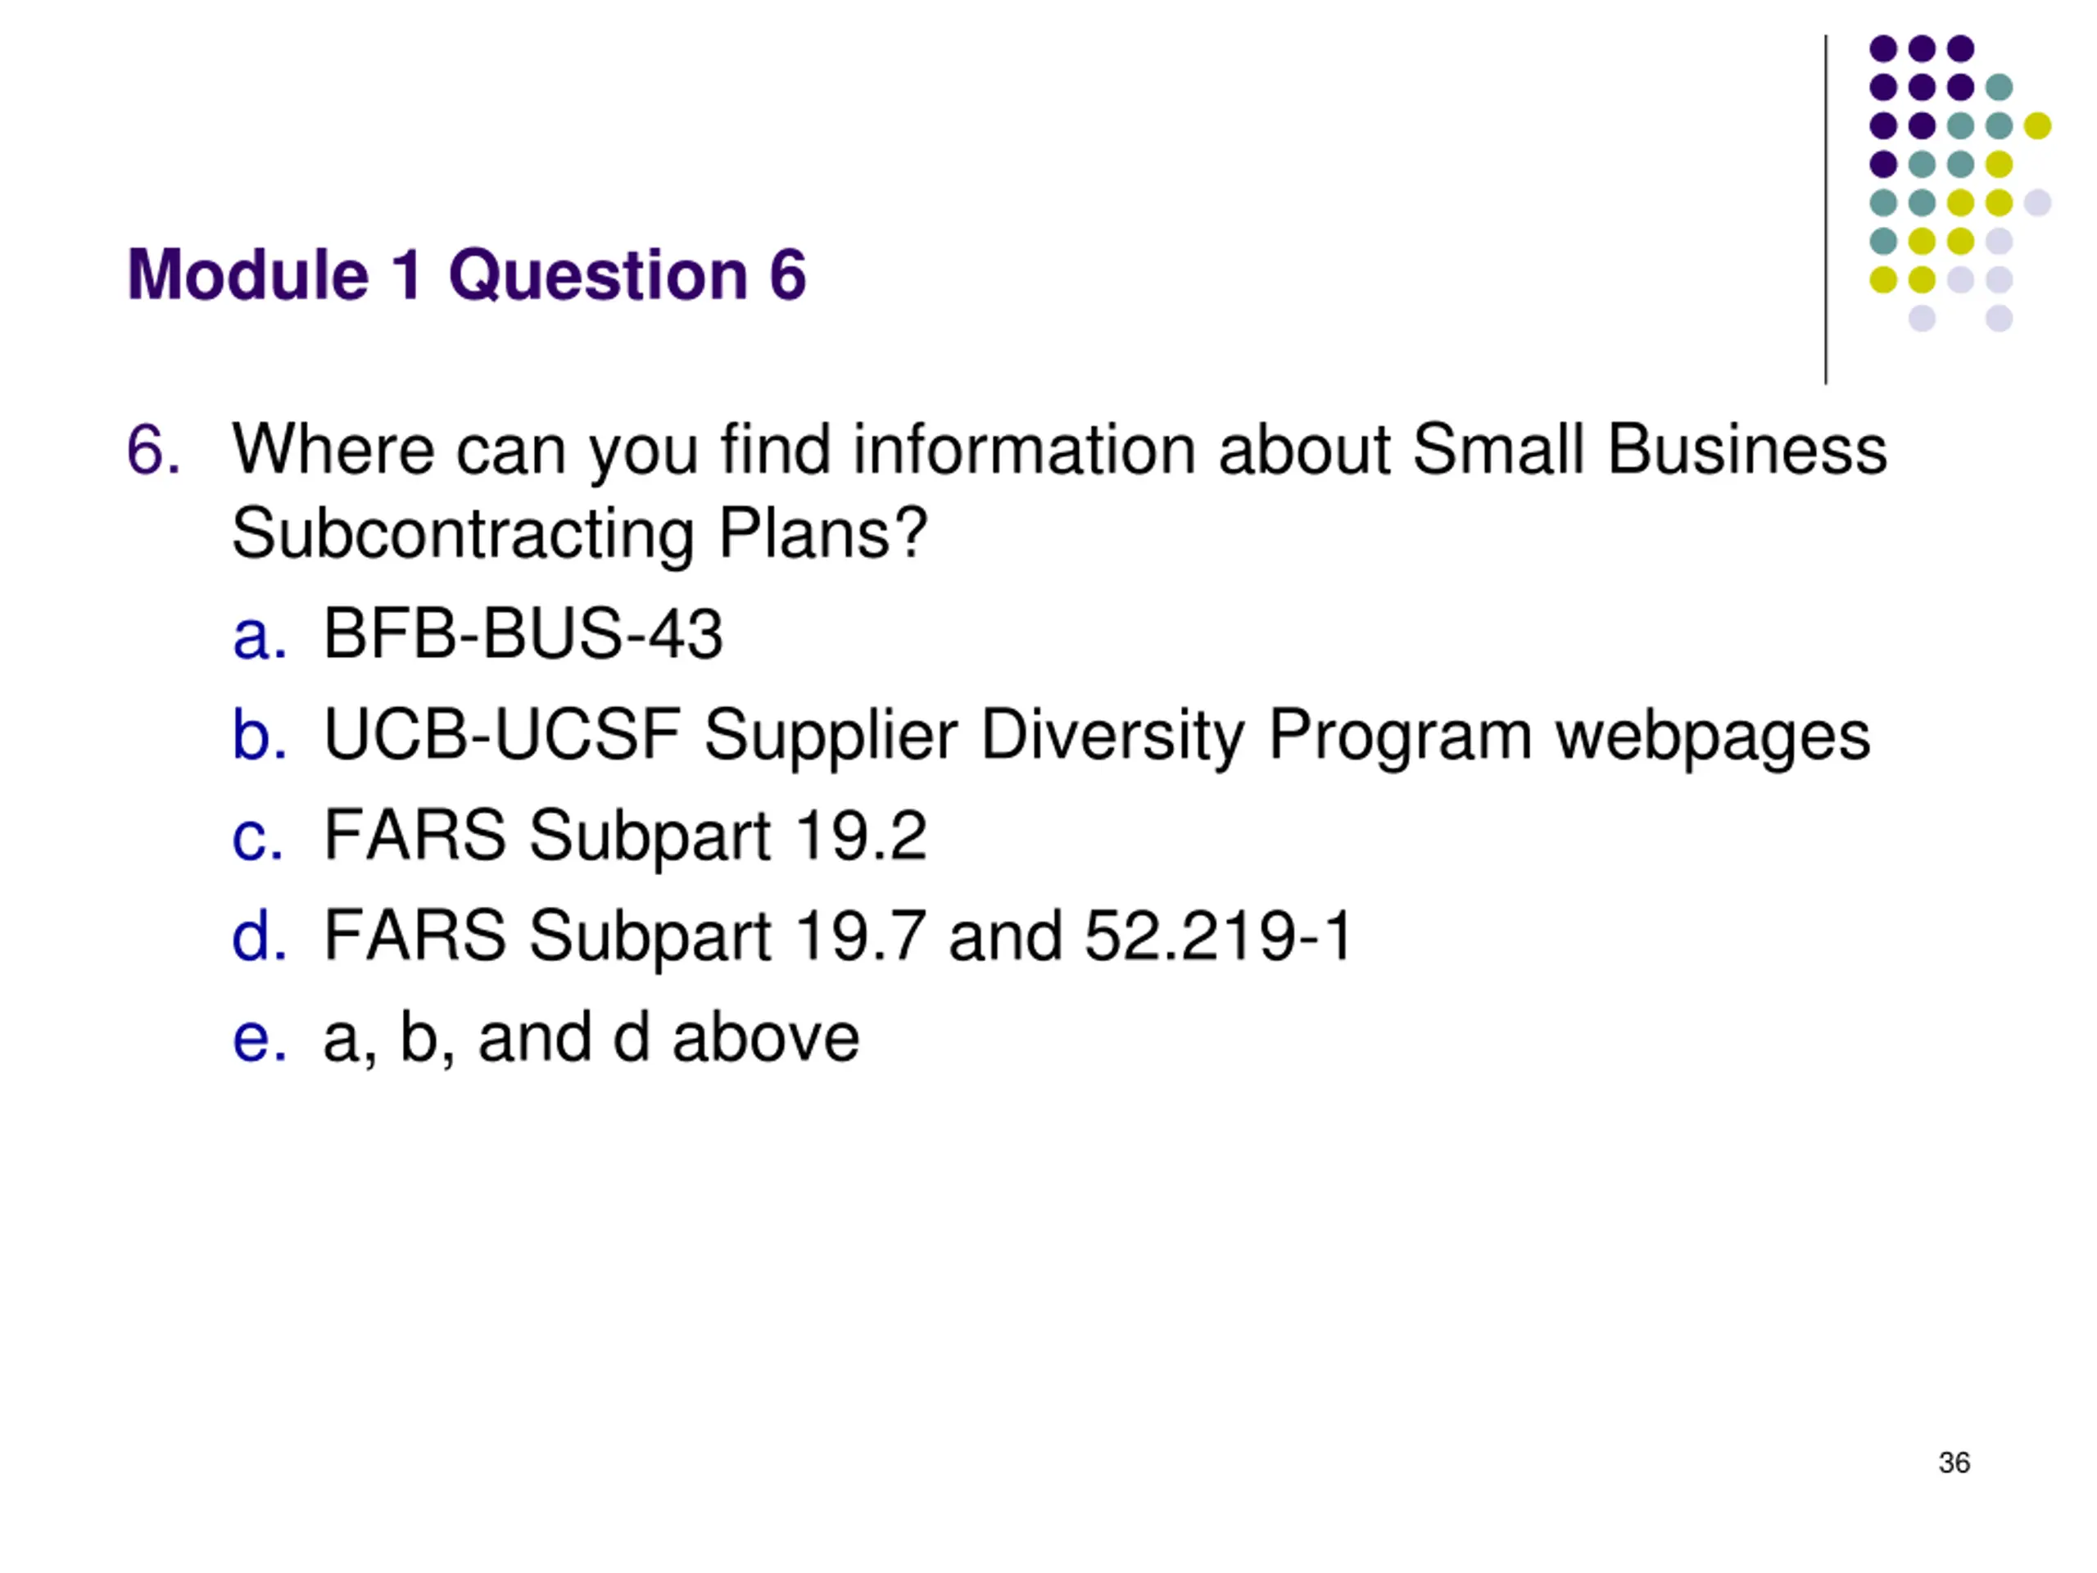Click the question number "6." marker
This screenshot has width=2097, height=1573.
(x=153, y=450)
